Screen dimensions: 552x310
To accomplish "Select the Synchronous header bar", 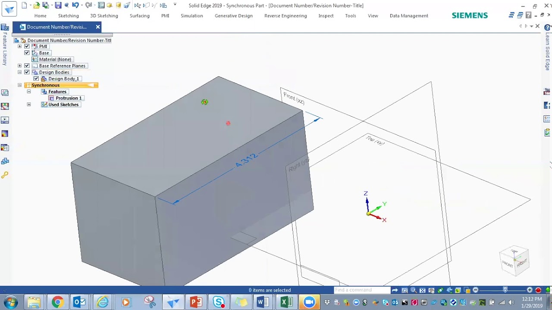I will (x=61, y=85).
